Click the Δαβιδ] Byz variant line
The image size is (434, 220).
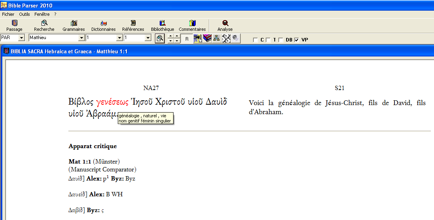click(x=86, y=210)
